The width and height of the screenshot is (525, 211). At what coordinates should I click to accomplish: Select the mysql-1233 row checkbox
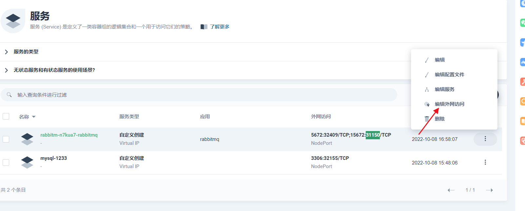click(6, 163)
